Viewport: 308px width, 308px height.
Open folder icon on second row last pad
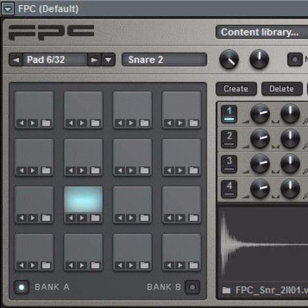click(193, 171)
